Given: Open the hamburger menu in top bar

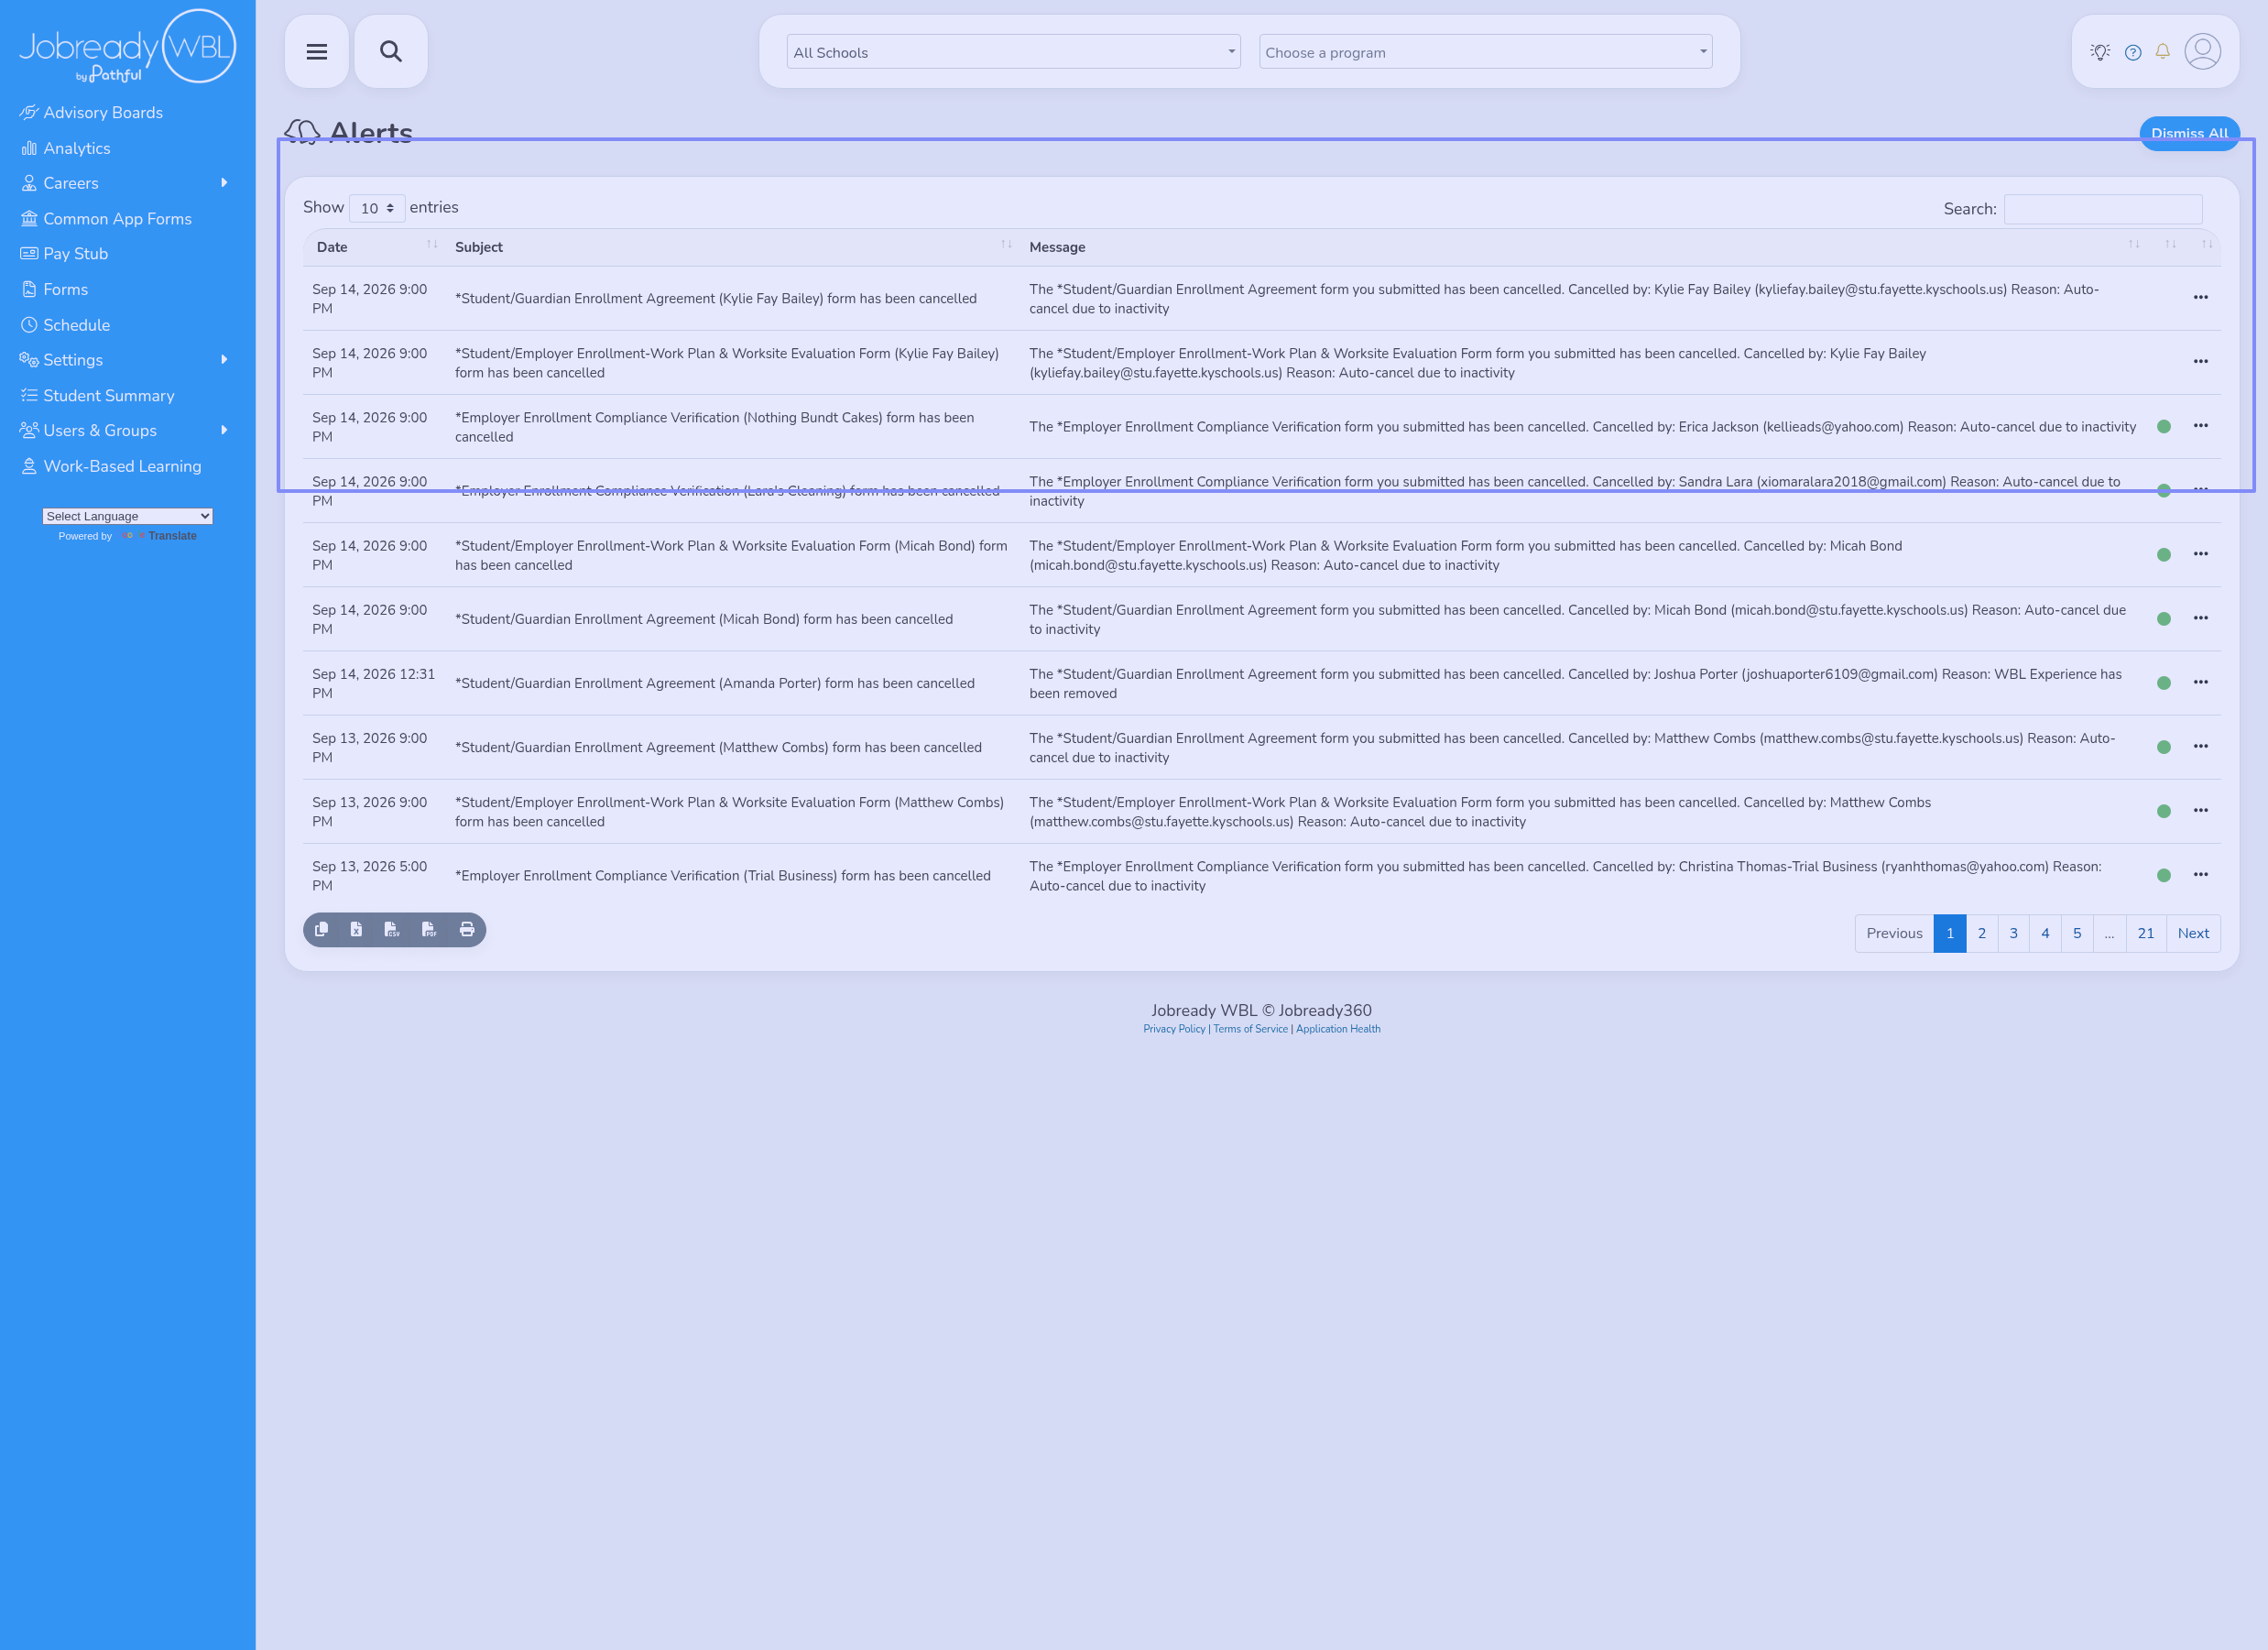Looking at the screenshot, I should 316,52.
